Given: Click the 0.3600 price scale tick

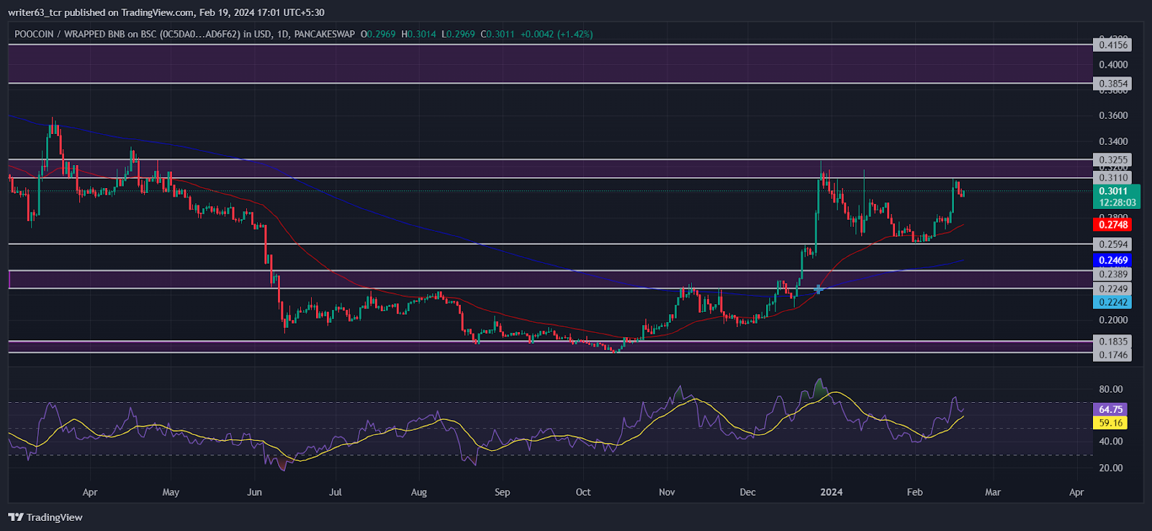Looking at the screenshot, I should point(1113,115).
